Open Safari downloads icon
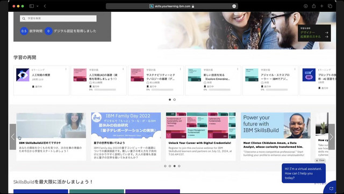 [306, 6]
